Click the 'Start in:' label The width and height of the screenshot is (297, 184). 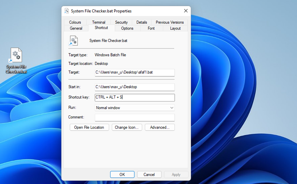(75, 87)
